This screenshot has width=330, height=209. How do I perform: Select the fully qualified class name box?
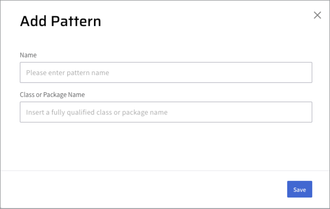tap(166, 112)
